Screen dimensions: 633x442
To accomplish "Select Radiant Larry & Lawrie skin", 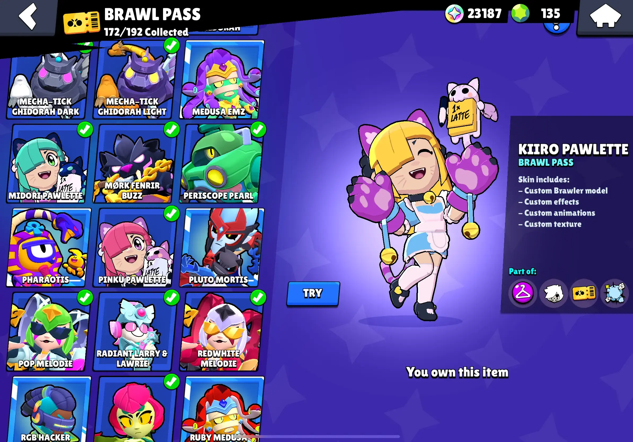I will pos(135,332).
